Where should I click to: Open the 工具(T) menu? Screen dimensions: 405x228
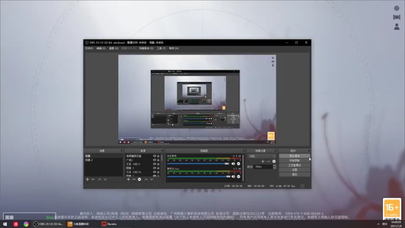(x=161, y=48)
